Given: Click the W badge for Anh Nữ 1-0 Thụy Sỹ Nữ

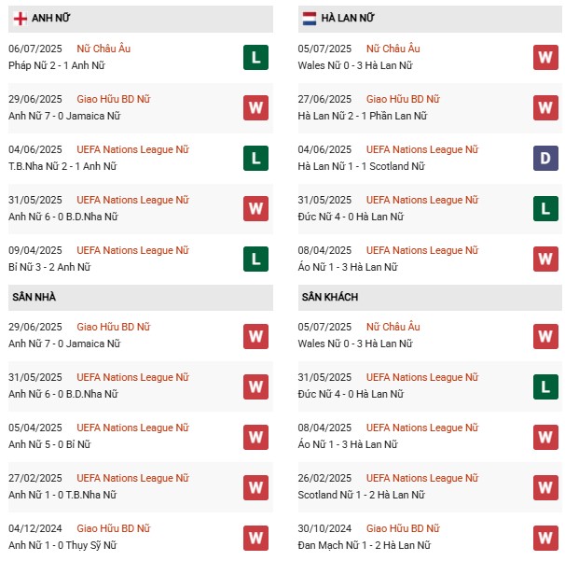Looking at the screenshot, I should 256,538.
